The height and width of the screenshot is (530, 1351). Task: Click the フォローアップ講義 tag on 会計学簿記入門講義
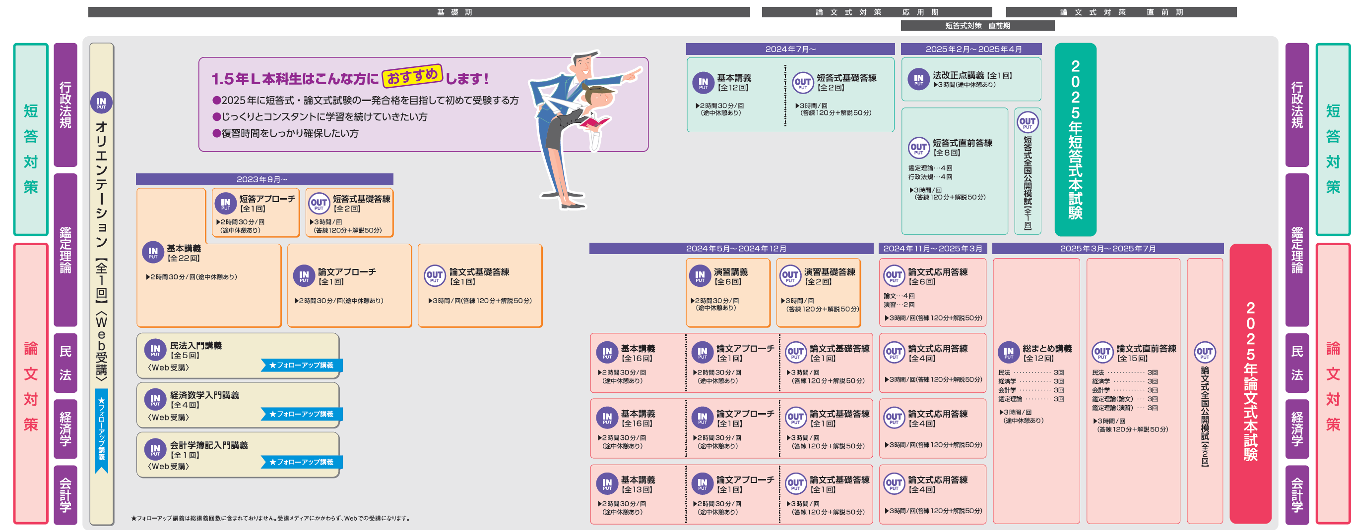pyautogui.click(x=302, y=462)
